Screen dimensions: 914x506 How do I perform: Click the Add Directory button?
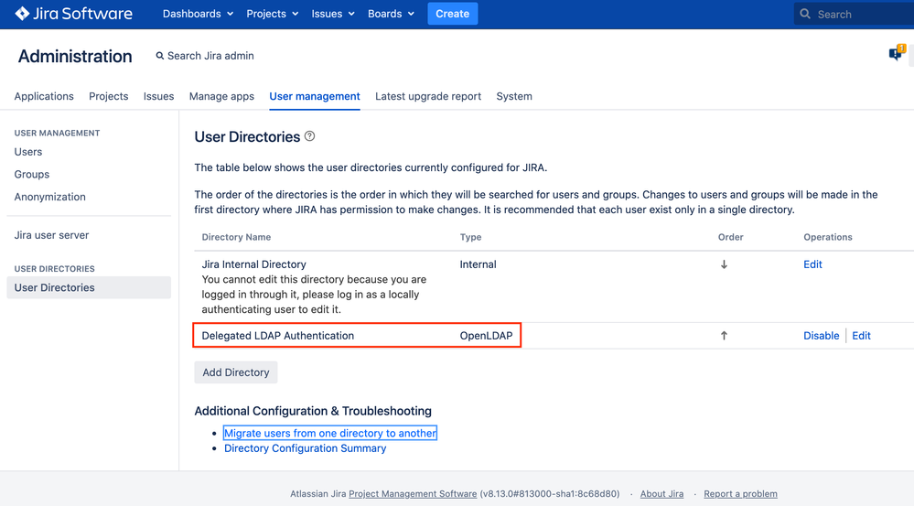[235, 371]
